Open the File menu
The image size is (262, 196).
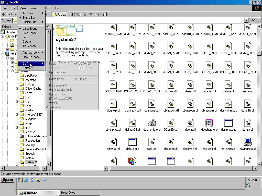pyautogui.click(x=5, y=8)
